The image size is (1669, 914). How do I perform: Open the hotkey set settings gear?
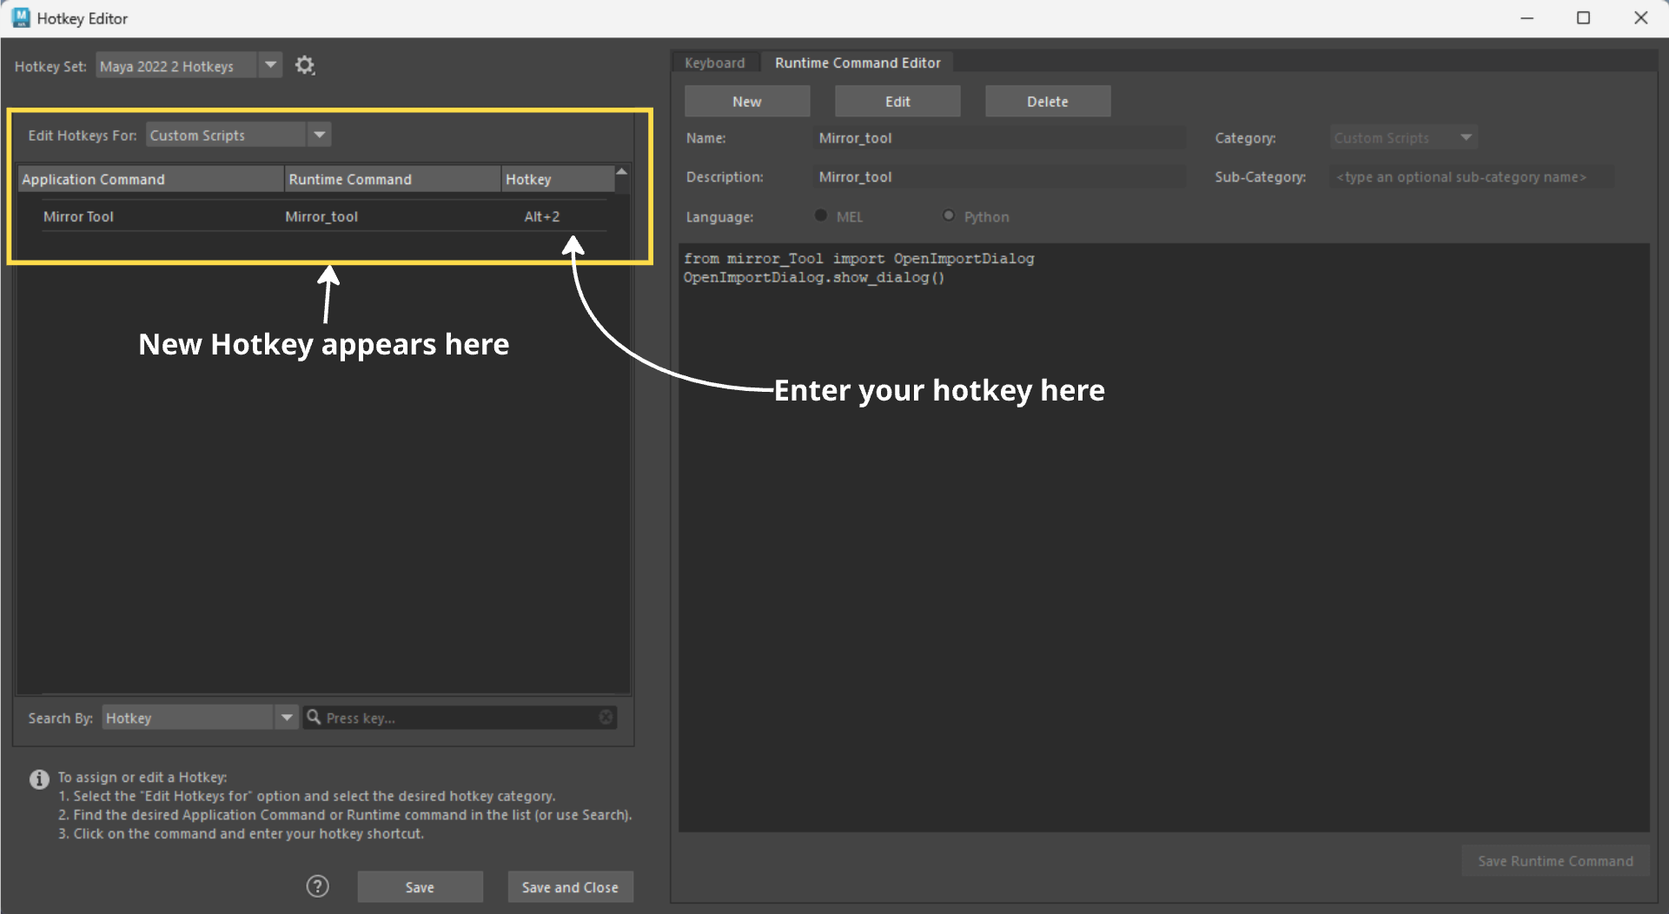304,66
